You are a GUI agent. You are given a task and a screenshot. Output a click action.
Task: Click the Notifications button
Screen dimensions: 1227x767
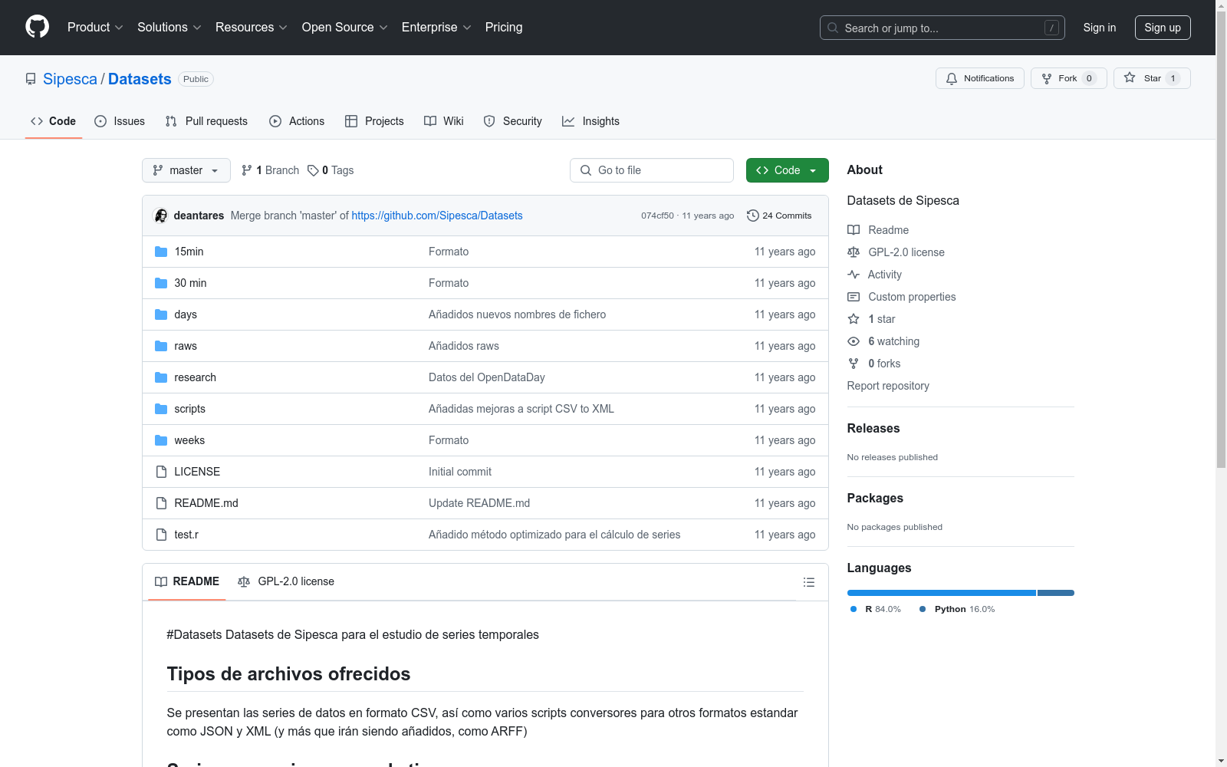[x=980, y=78]
